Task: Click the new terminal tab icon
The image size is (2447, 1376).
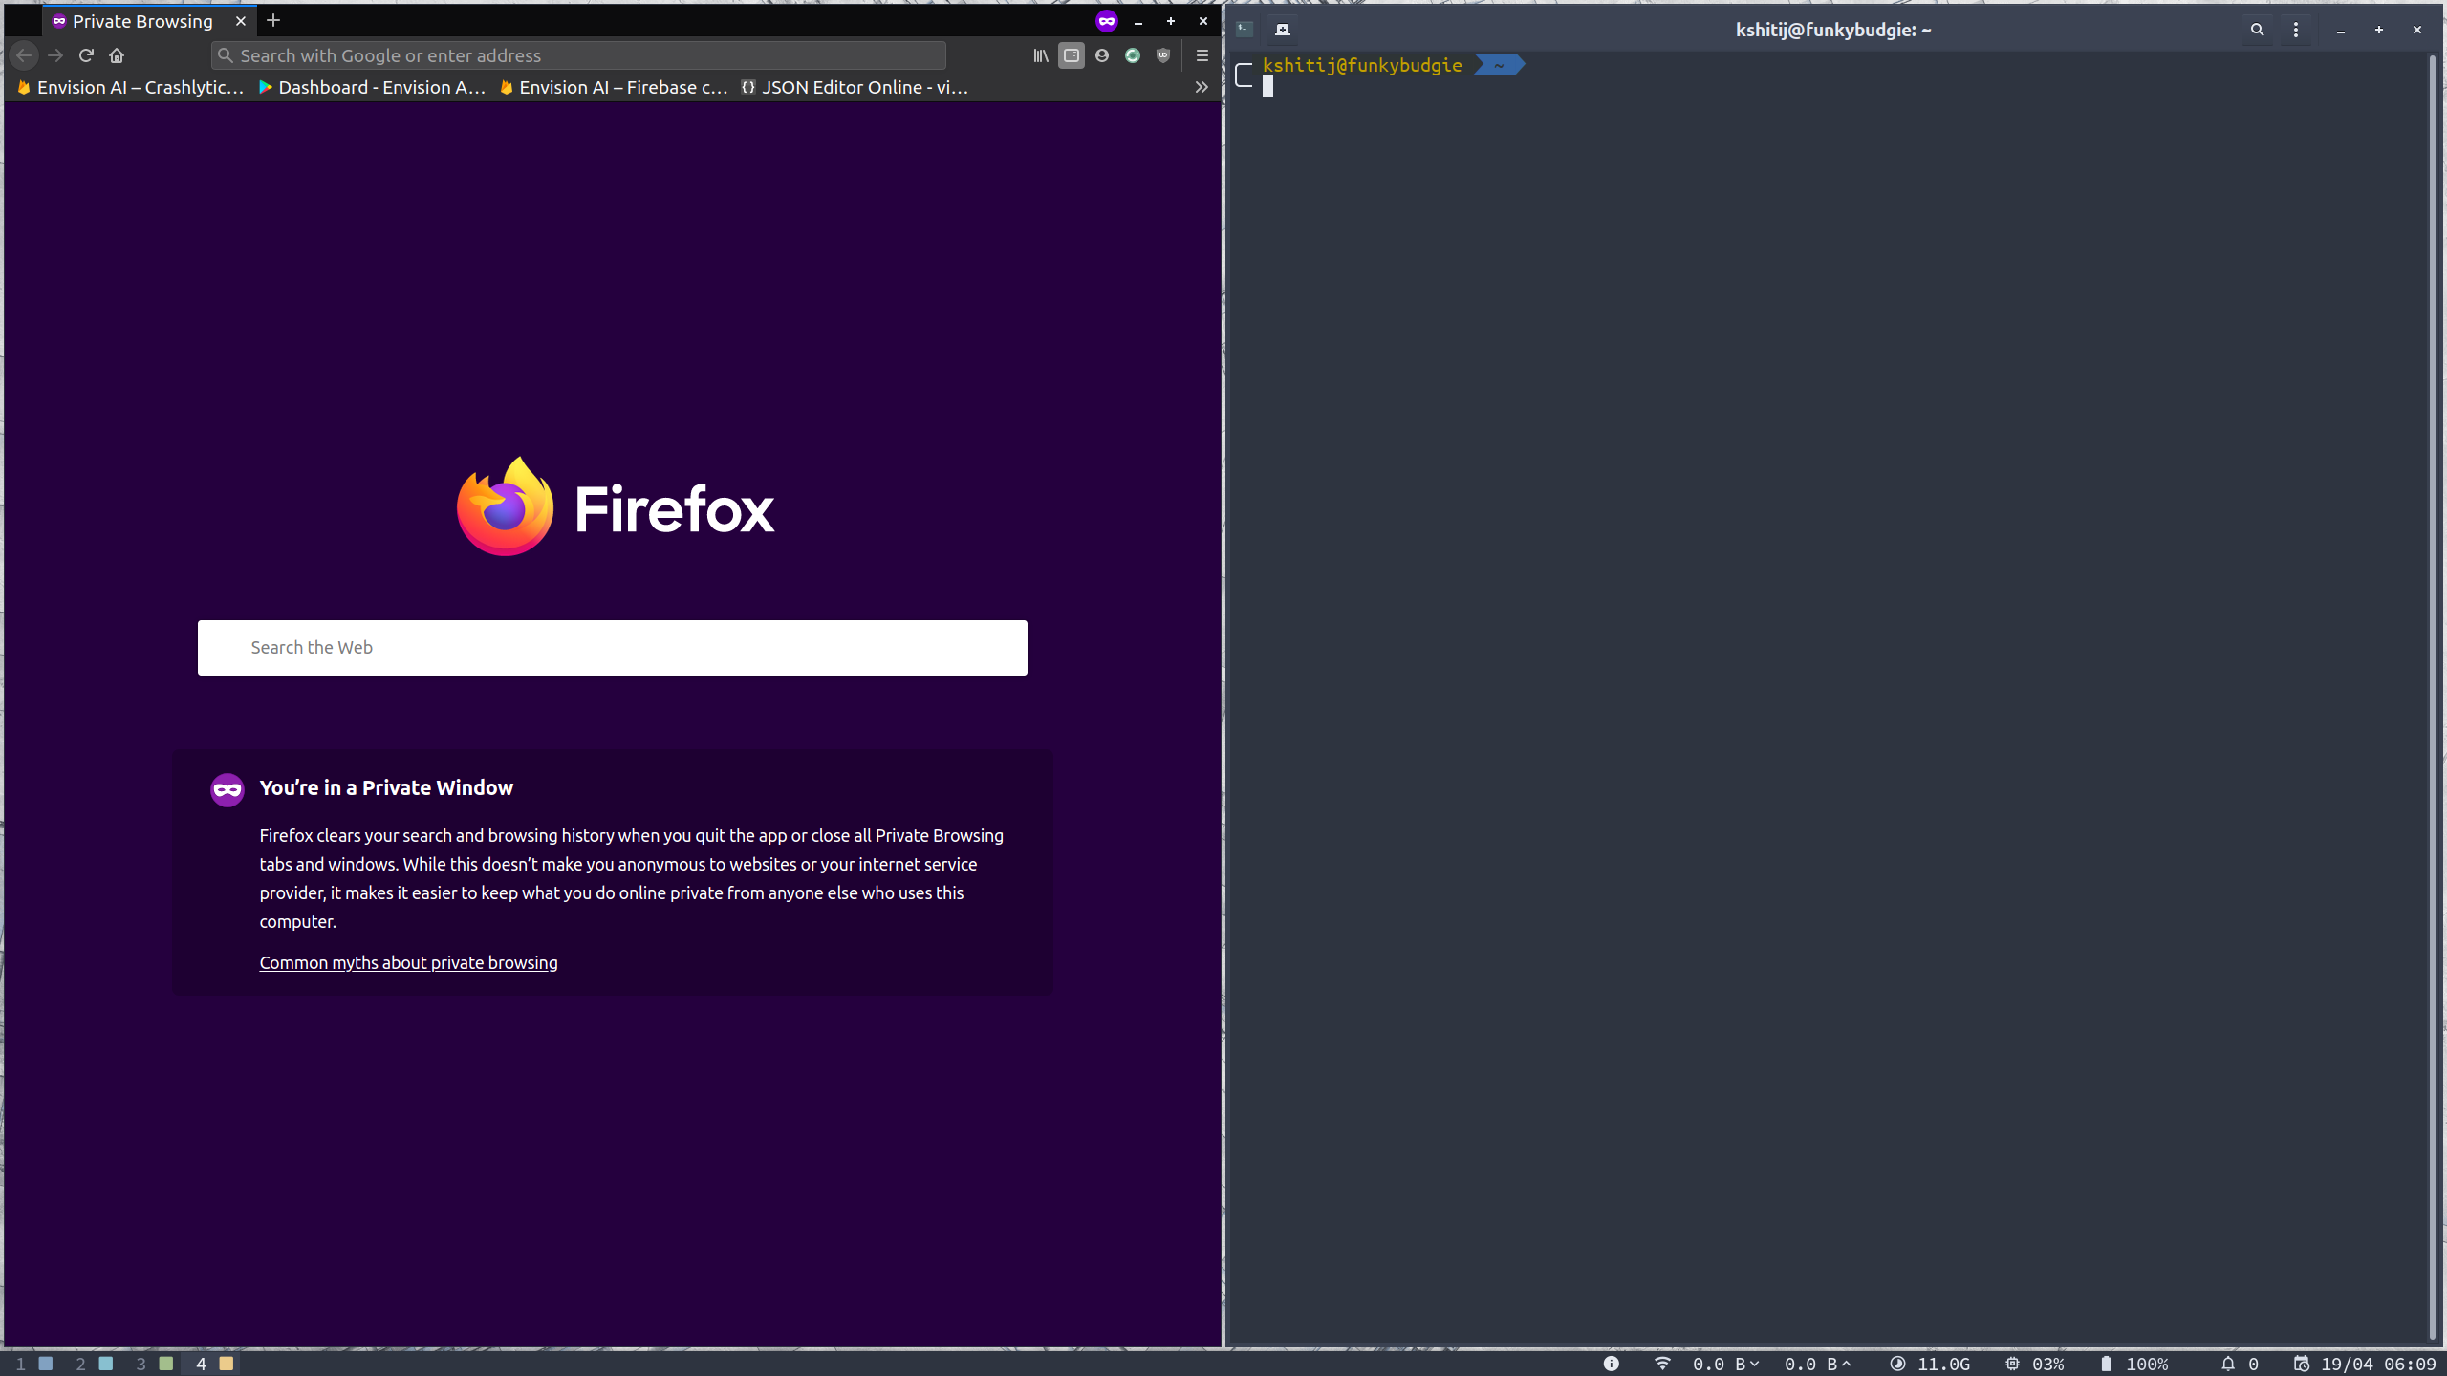Action: [1283, 30]
